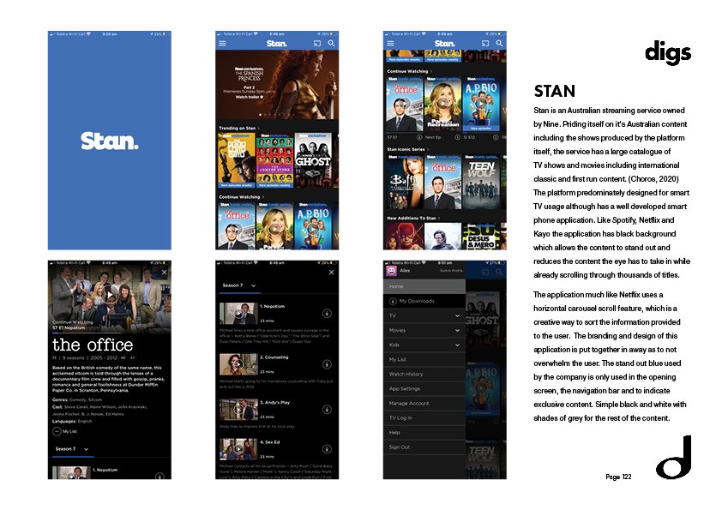Open Desus & Mero poster in New Additions
Viewport: 722px width, 510px height.
tap(481, 236)
